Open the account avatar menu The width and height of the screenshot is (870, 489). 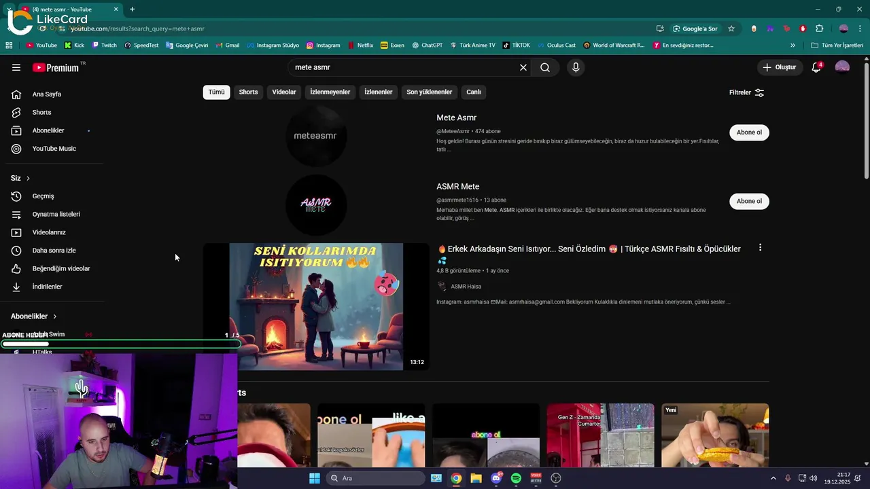coord(842,67)
